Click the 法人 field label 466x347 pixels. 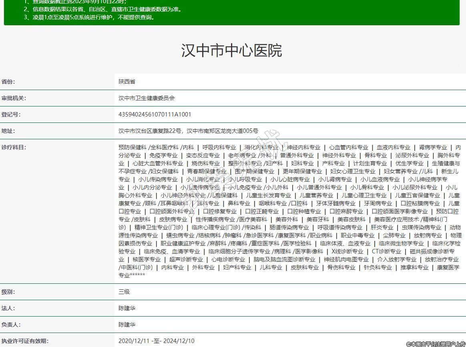[8, 308]
